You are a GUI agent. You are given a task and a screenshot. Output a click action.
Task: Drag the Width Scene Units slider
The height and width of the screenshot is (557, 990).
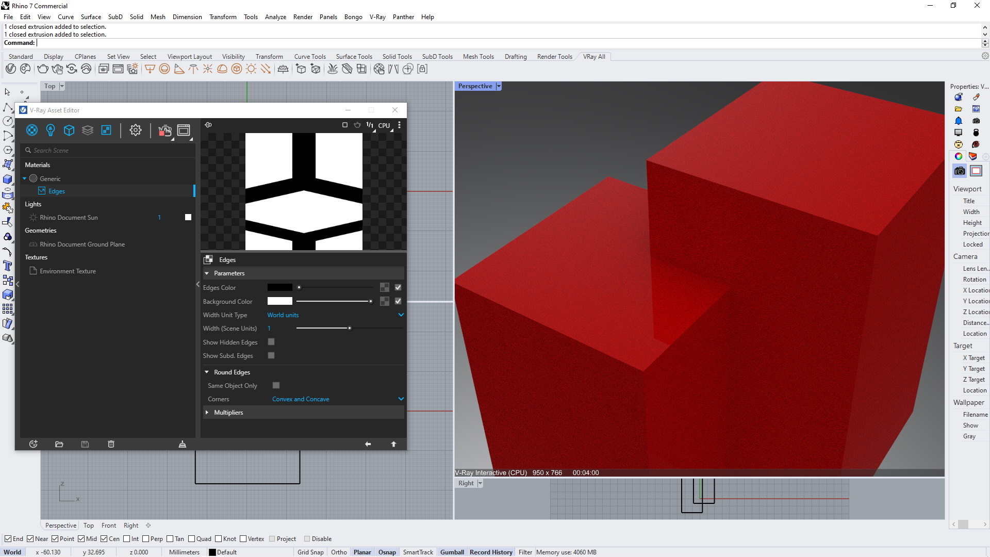point(348,329)
